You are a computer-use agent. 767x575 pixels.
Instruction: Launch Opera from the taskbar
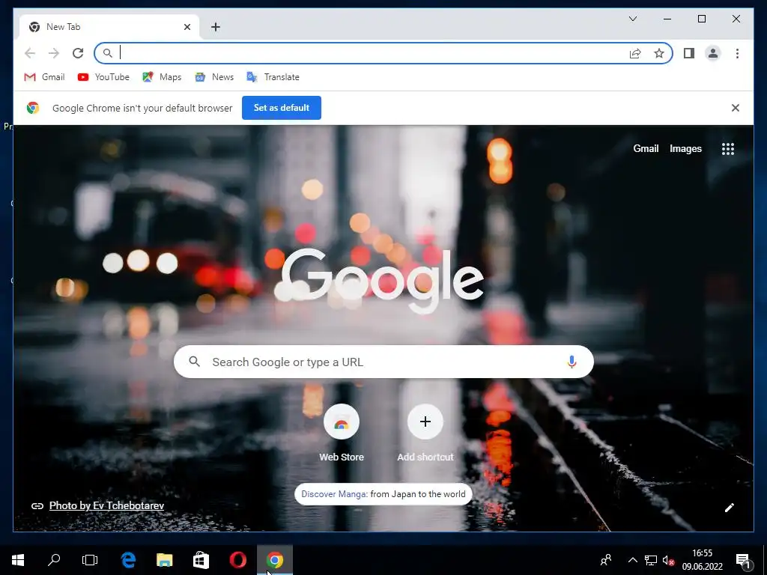pos(237,560)
